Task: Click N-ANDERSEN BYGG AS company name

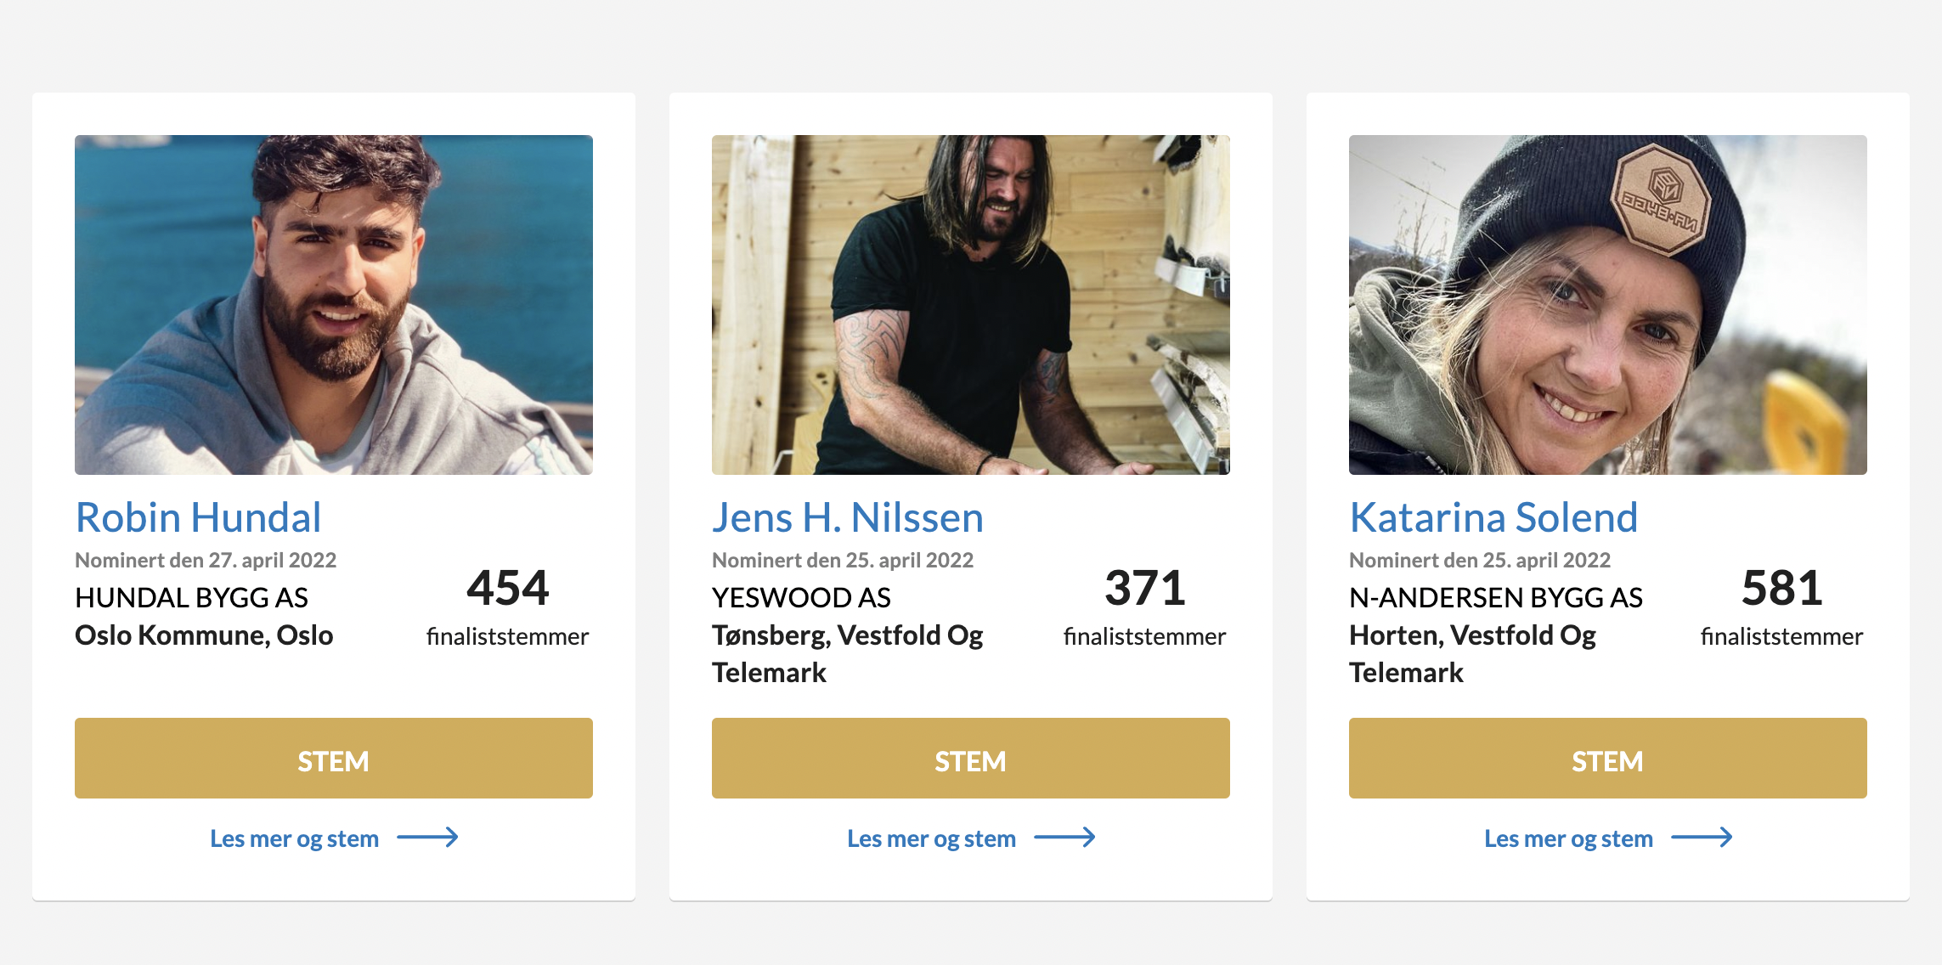Action: 1495,598
